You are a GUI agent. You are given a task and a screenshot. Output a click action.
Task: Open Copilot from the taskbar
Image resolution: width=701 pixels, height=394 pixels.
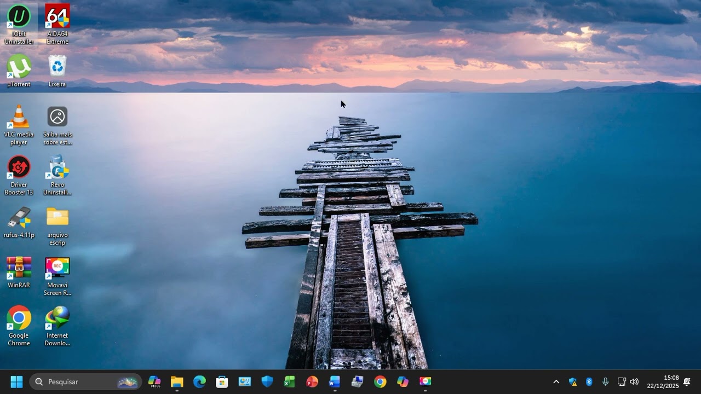coord(403,382)
